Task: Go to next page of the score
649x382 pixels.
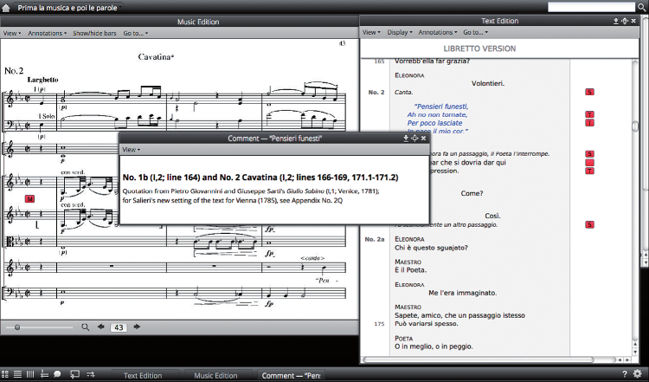Action: 137,327
